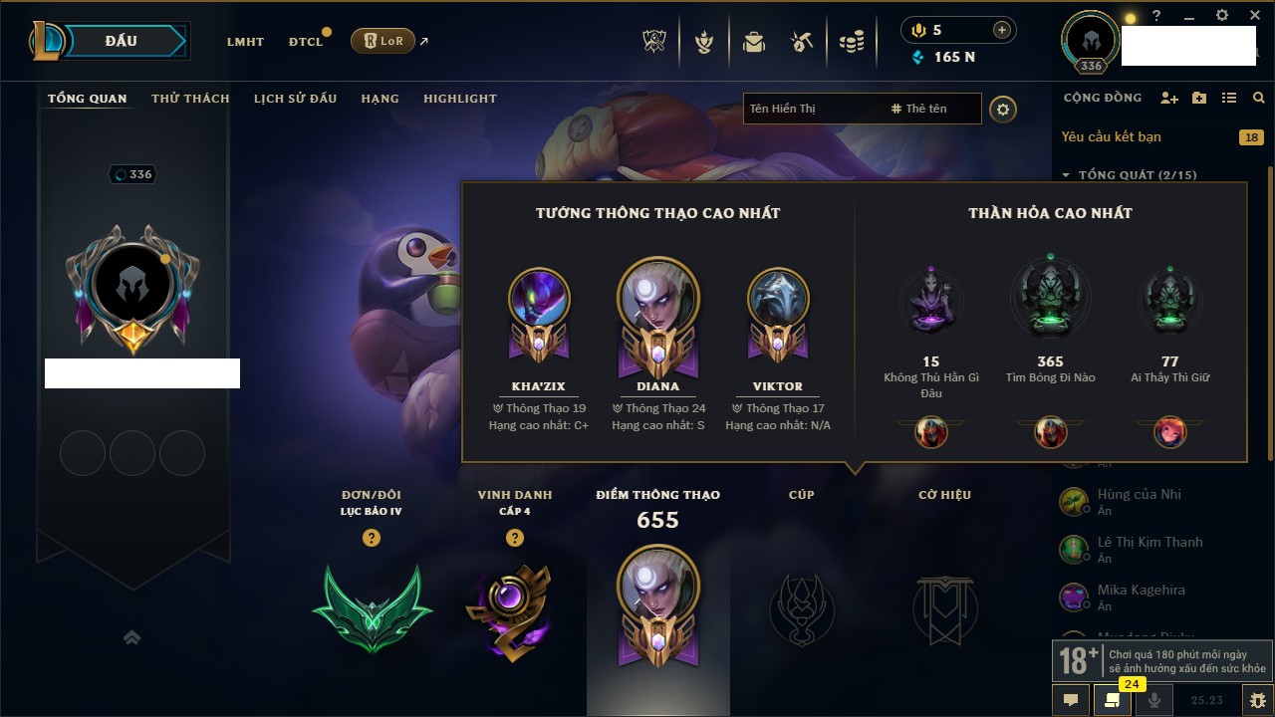Toggle the microphone mute button

pos(1154,700)
